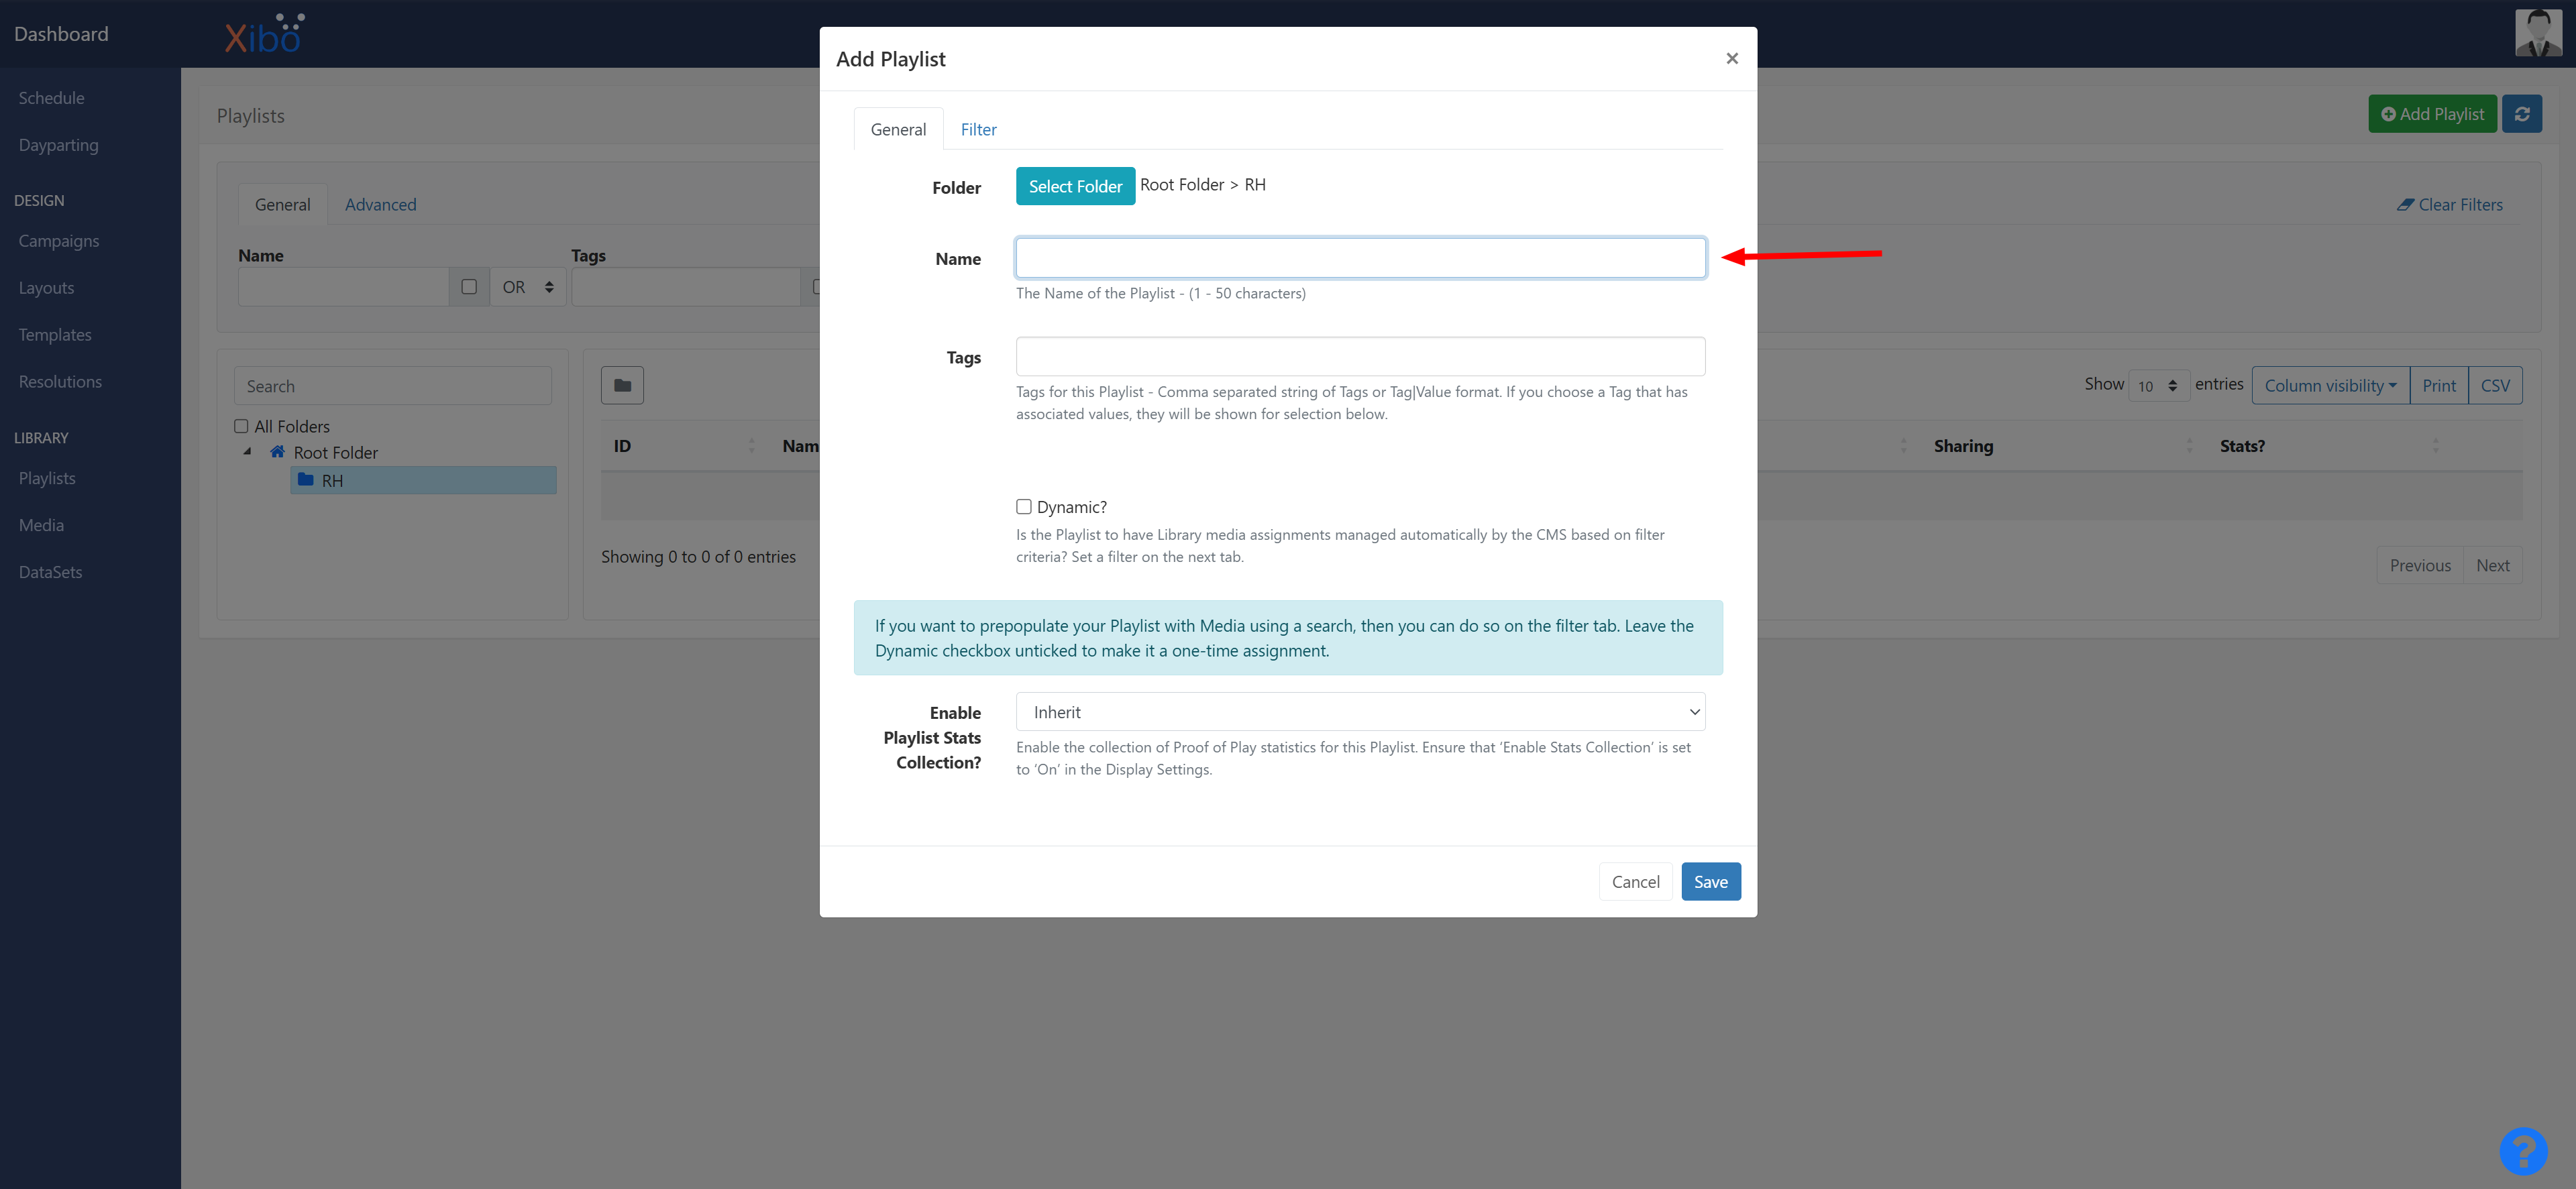The image size is (2576, 1189).
Task: Focus the playlist Name input field
Action: coord(1360,258)
